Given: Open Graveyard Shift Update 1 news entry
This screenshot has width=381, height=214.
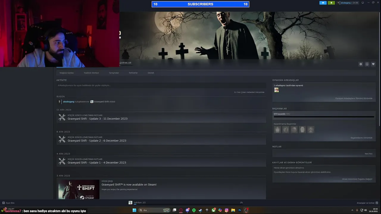Looking at the screenshot, I should [161, 161].
